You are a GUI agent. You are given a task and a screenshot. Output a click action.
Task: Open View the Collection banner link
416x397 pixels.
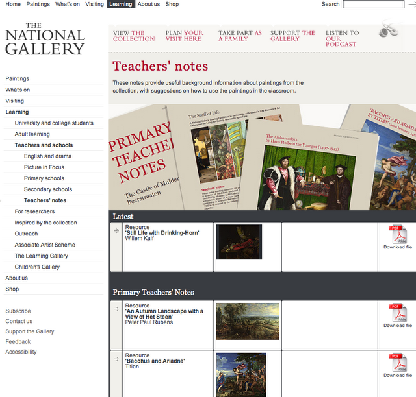[x=134, y=36]
